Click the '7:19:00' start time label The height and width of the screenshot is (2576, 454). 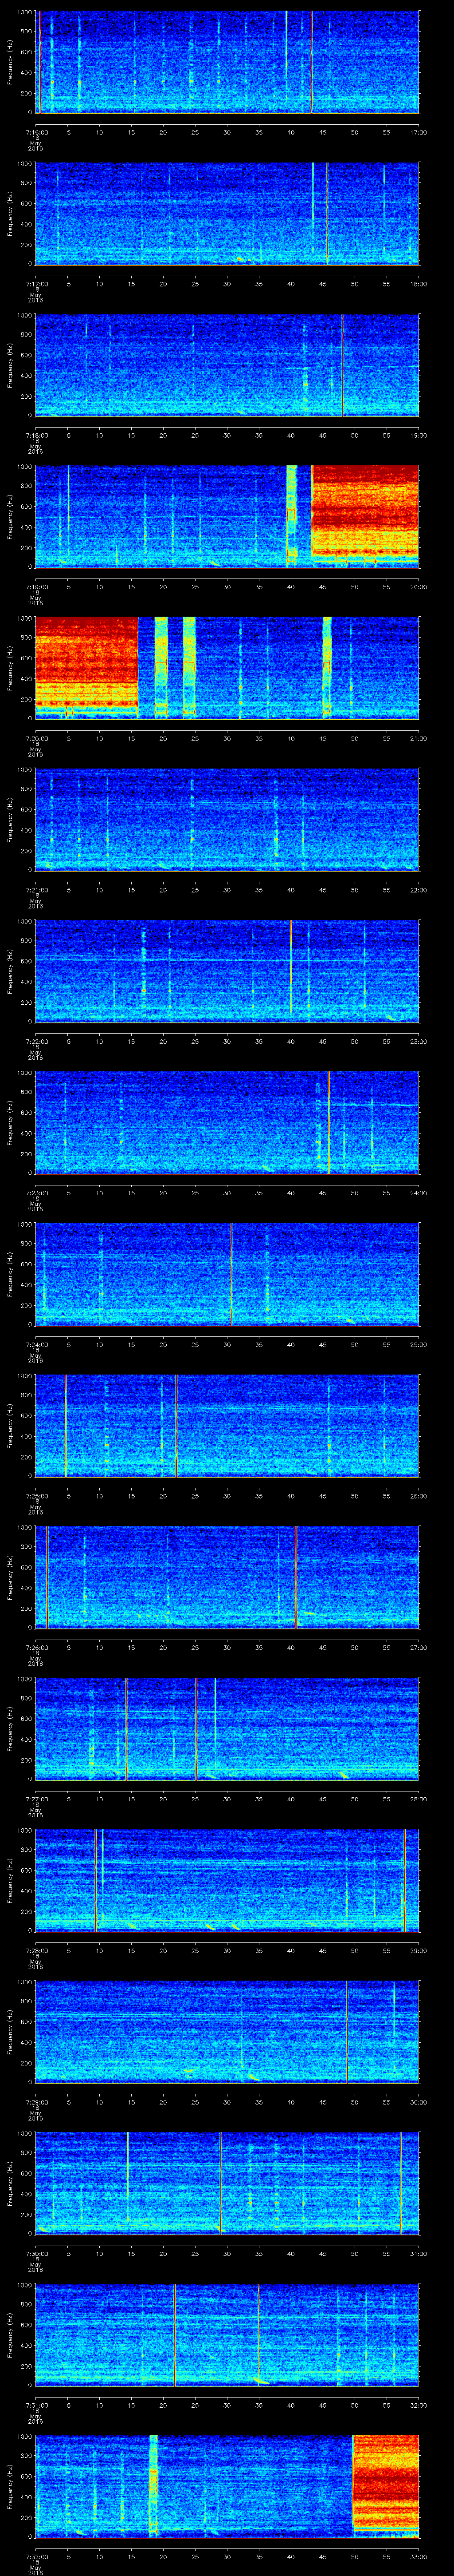[36, 586]
